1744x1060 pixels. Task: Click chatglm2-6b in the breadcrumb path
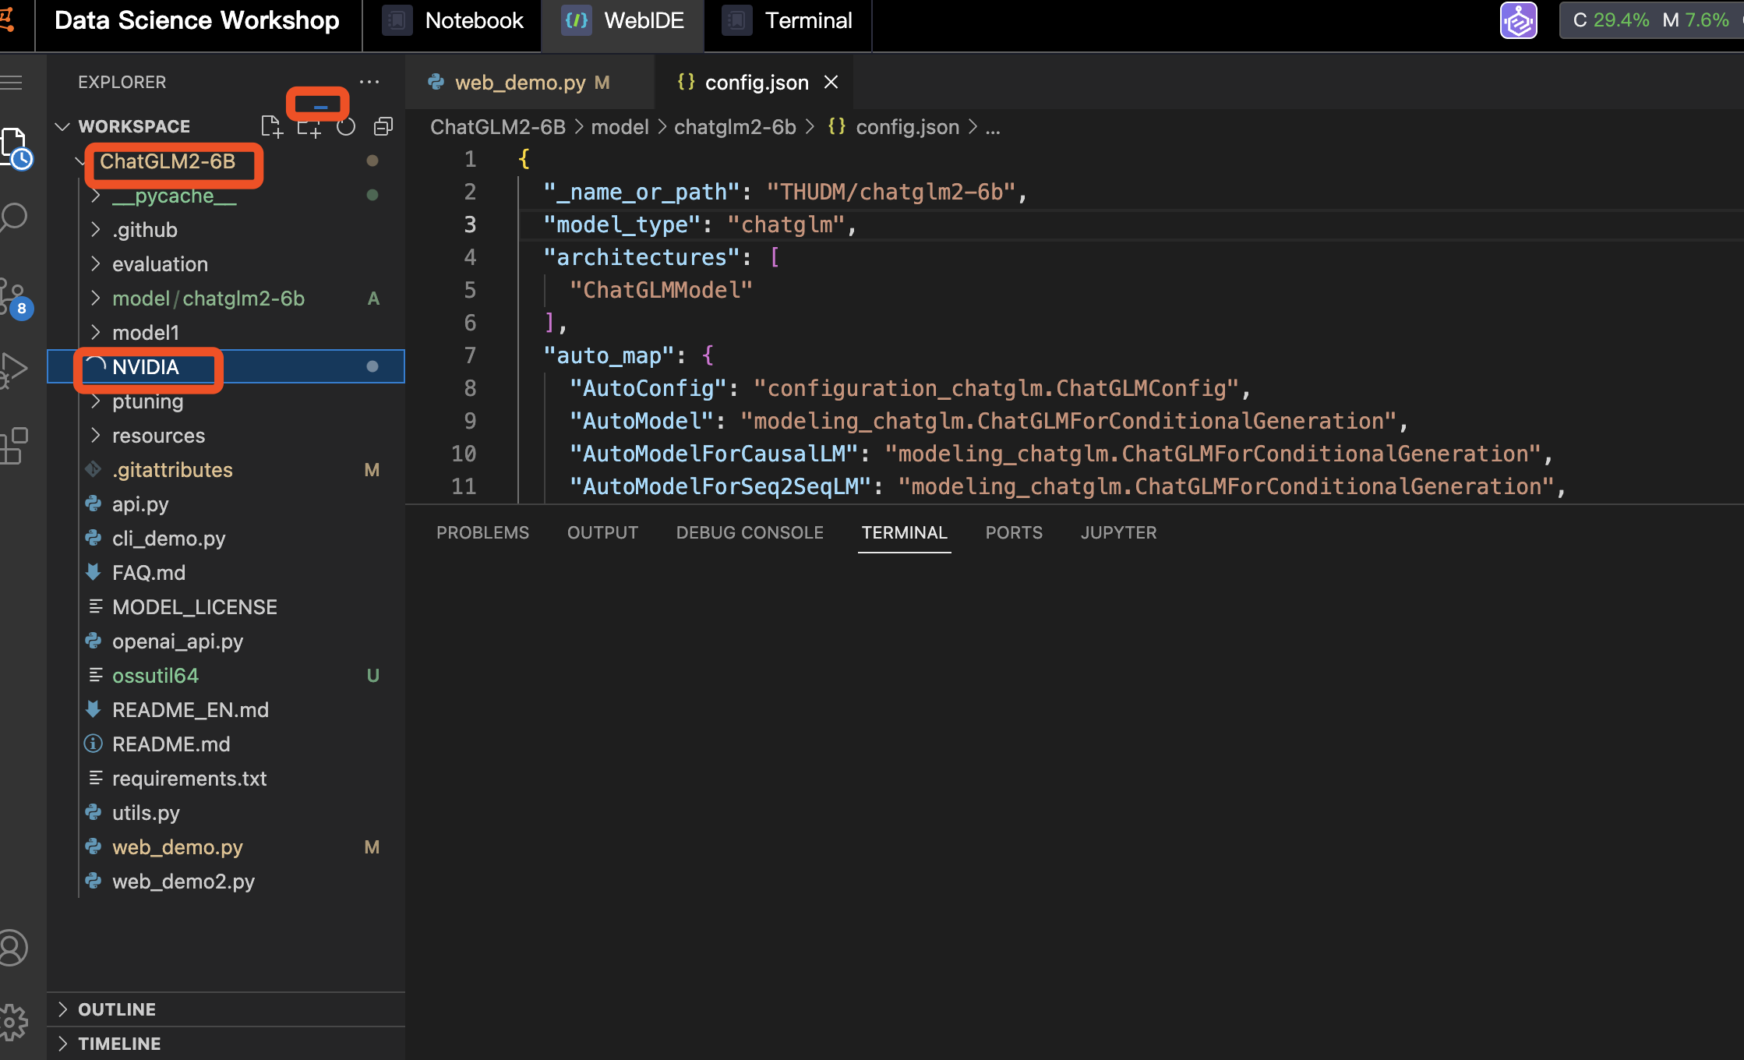[735, 127]
